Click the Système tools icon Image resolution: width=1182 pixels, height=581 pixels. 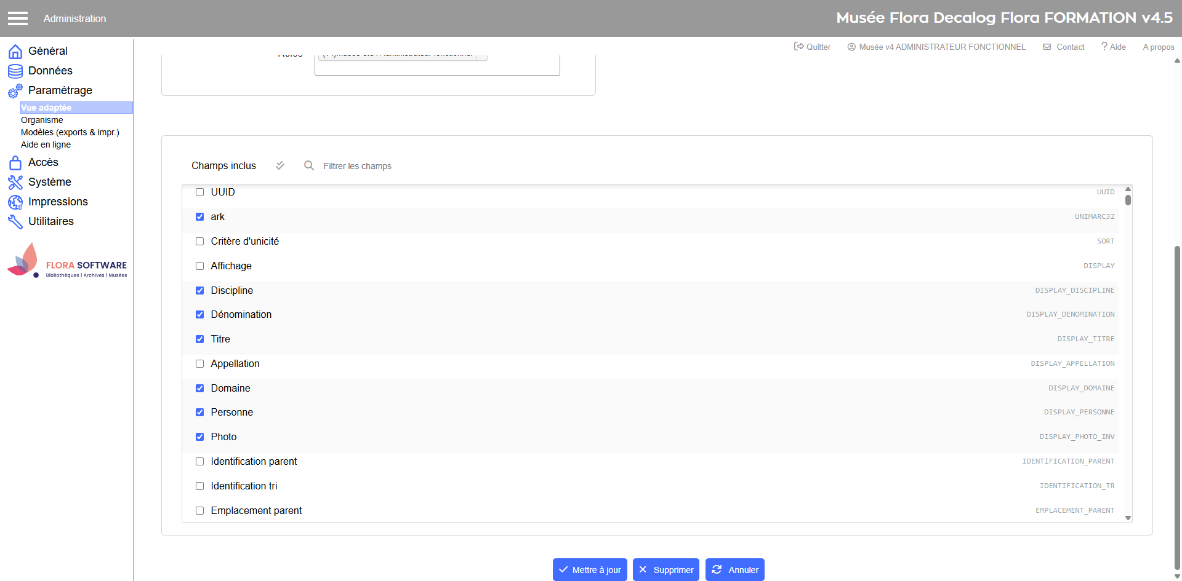tap(15, 183)
